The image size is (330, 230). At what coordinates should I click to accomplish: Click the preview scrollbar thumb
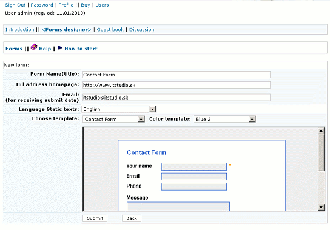point(321,153)
